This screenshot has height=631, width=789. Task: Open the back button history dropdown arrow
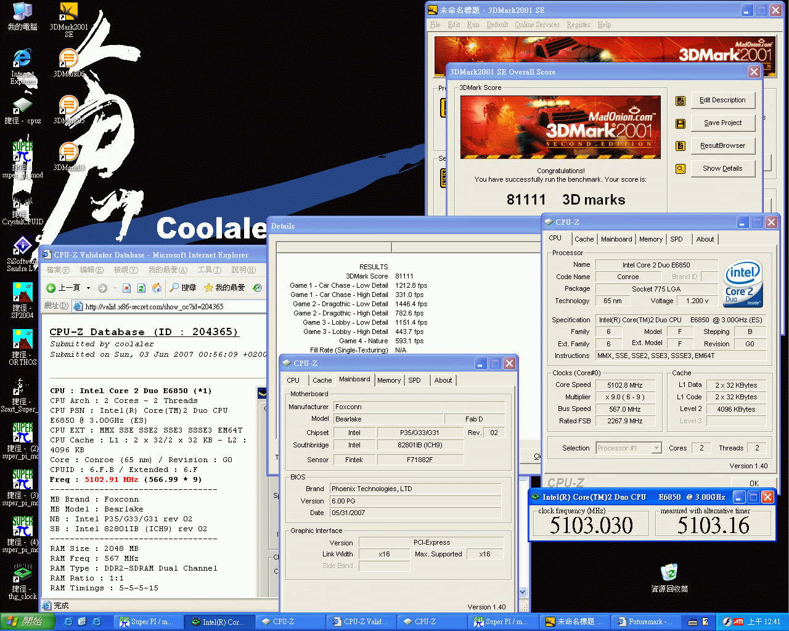pos(88,288)
